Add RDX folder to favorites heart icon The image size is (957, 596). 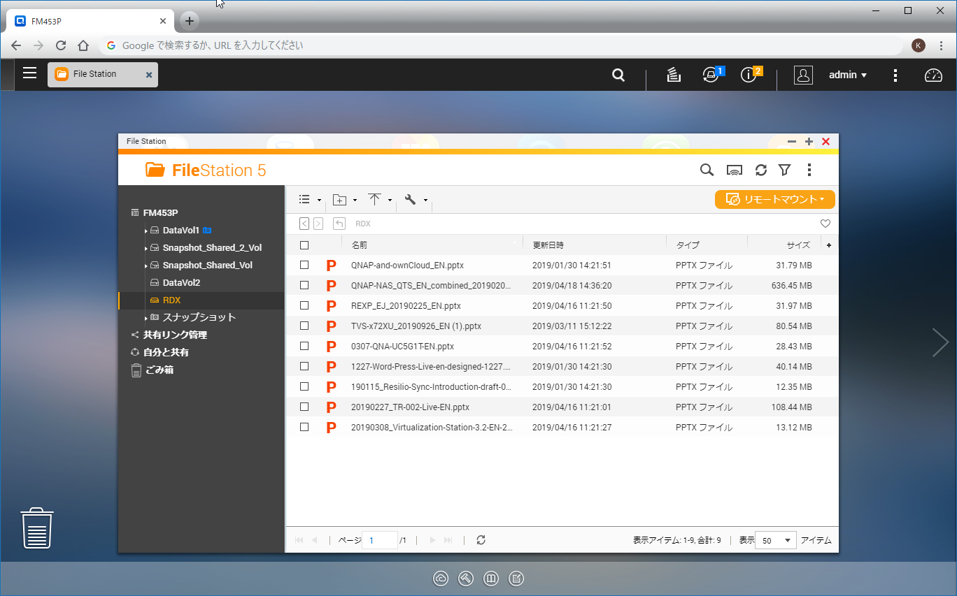pos(825,224)
